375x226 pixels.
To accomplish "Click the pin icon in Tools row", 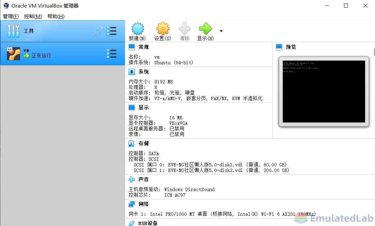I will pyautogui.click(x=98, y=31).
